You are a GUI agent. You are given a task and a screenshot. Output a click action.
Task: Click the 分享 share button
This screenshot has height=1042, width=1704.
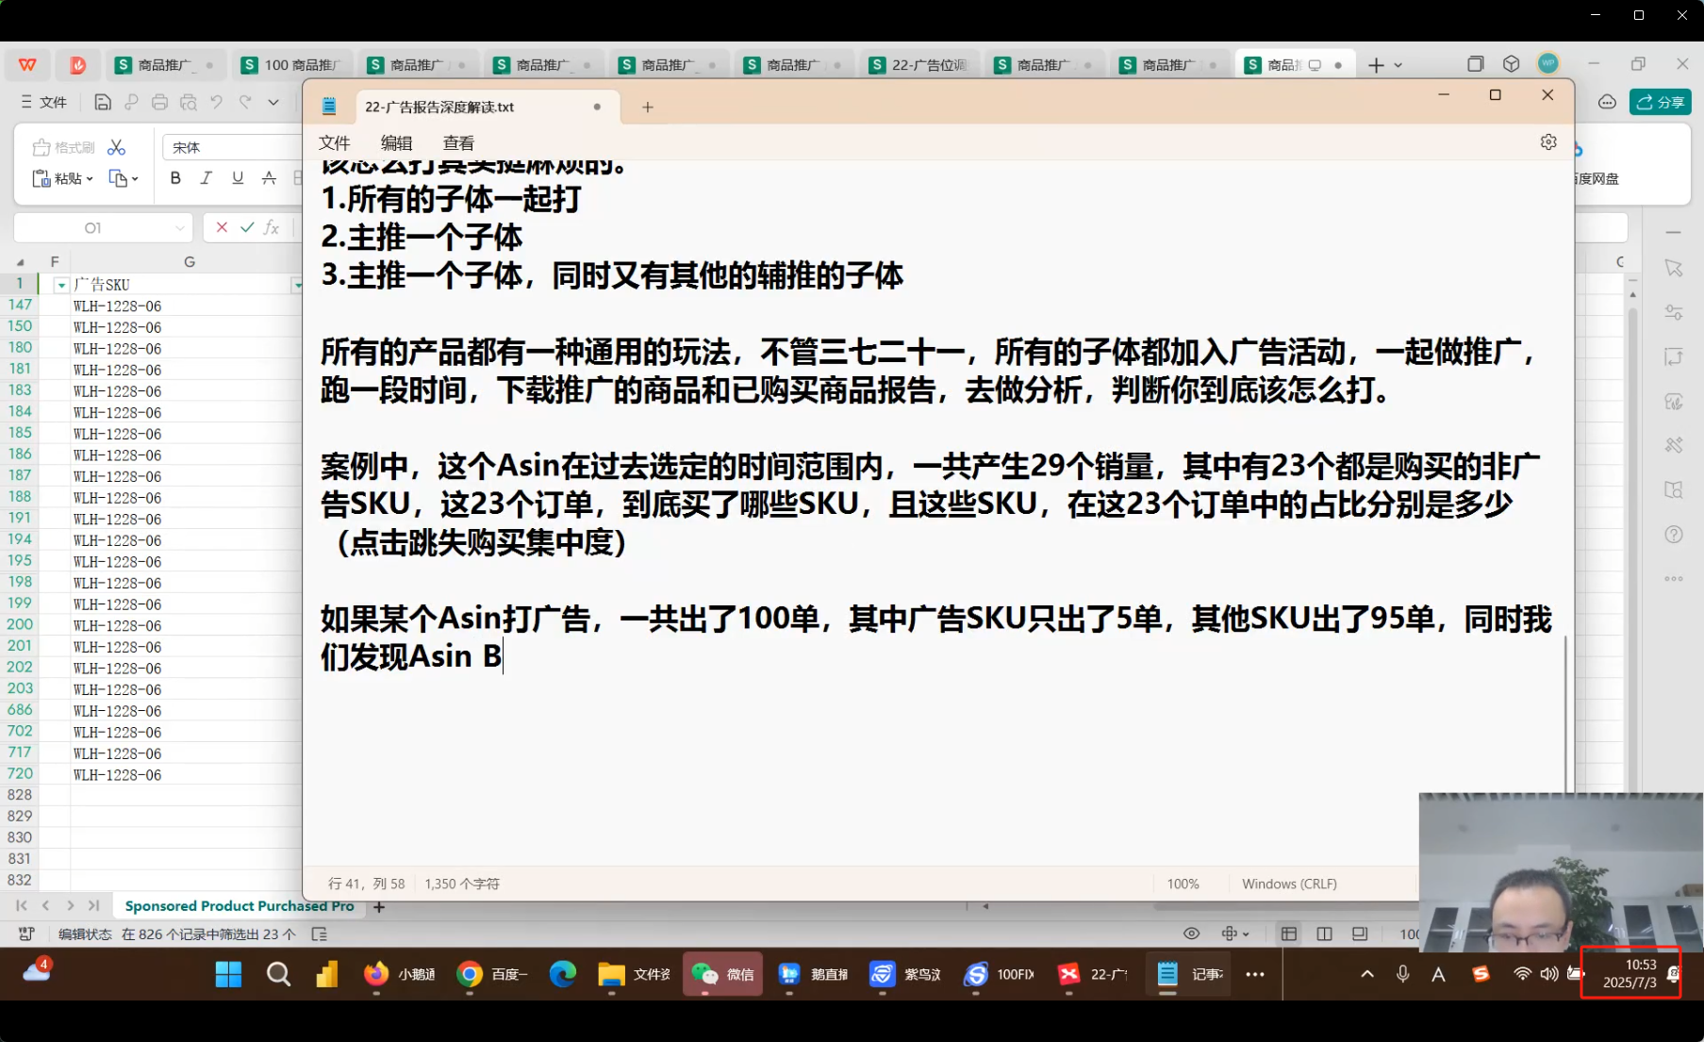1661,102
